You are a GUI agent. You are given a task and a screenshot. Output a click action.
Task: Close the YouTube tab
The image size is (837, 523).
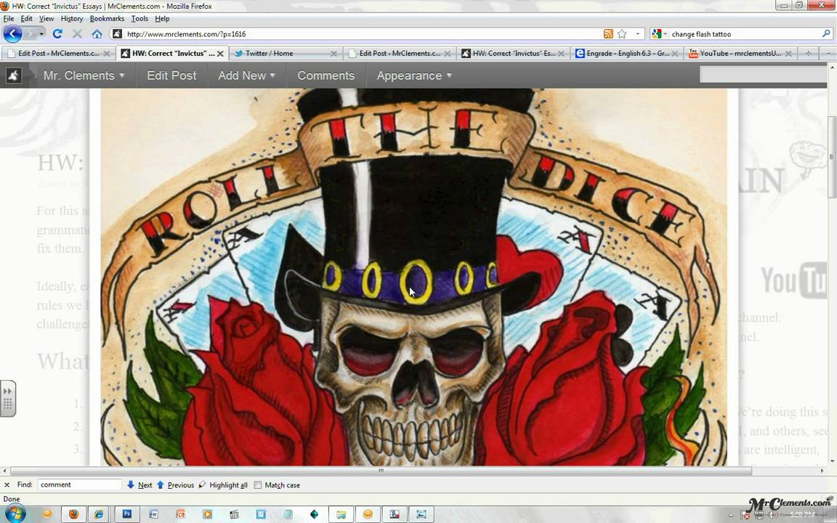[788, 53]
